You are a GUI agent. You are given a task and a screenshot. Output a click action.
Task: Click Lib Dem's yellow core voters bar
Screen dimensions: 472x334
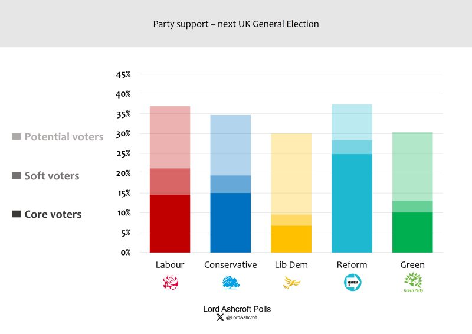(x=291, y=239)
